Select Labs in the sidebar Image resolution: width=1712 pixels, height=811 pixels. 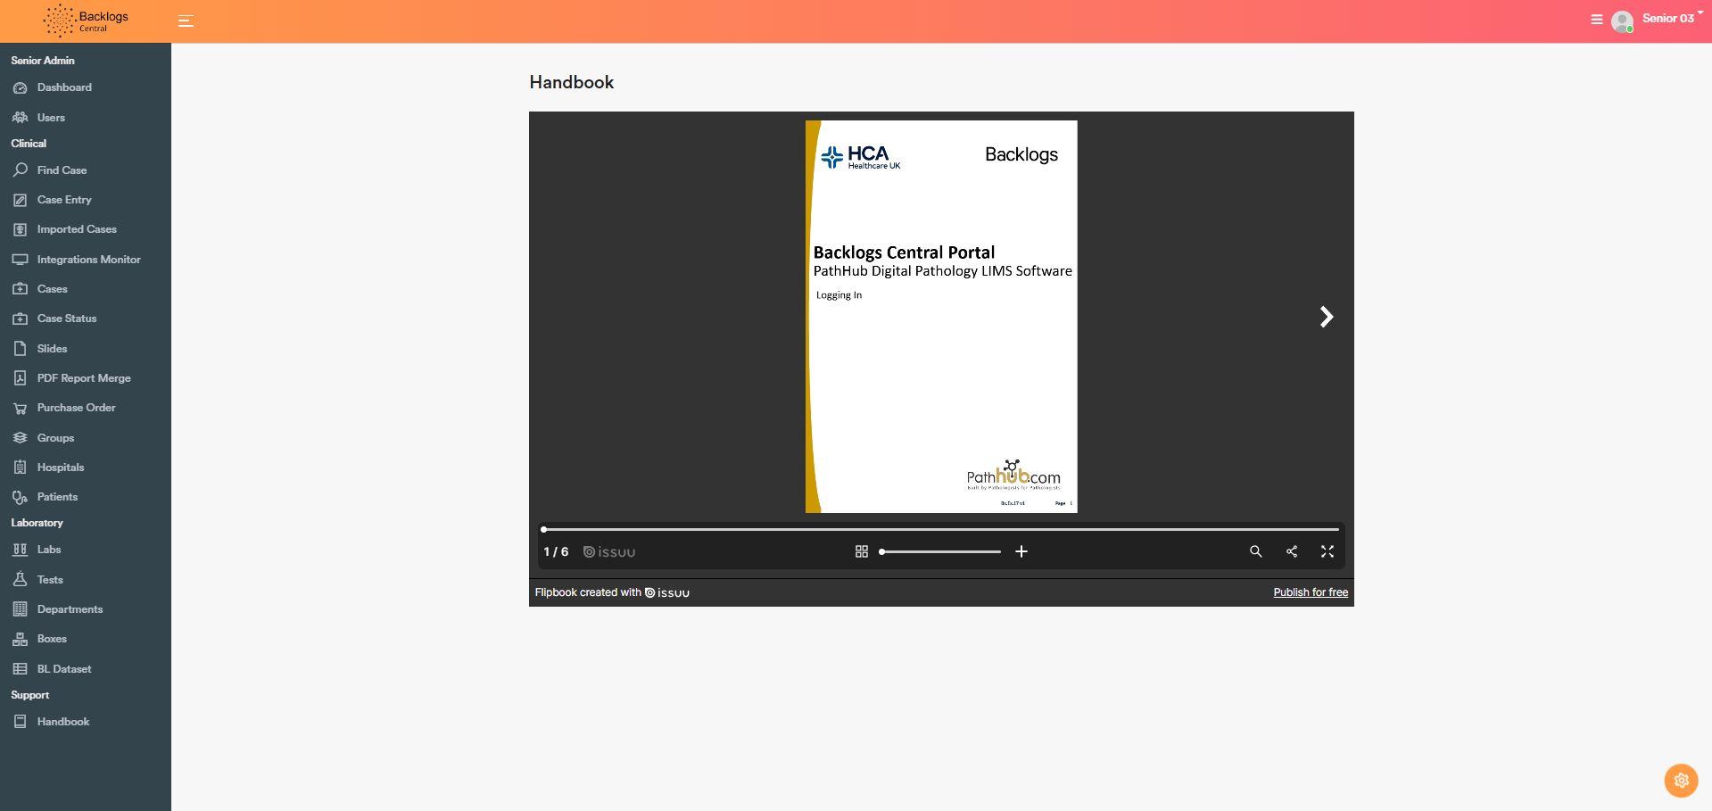click(x=49, y=550)
